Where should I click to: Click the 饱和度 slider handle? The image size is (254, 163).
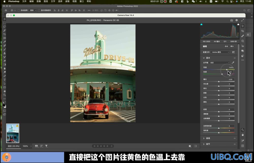[219, 133]
